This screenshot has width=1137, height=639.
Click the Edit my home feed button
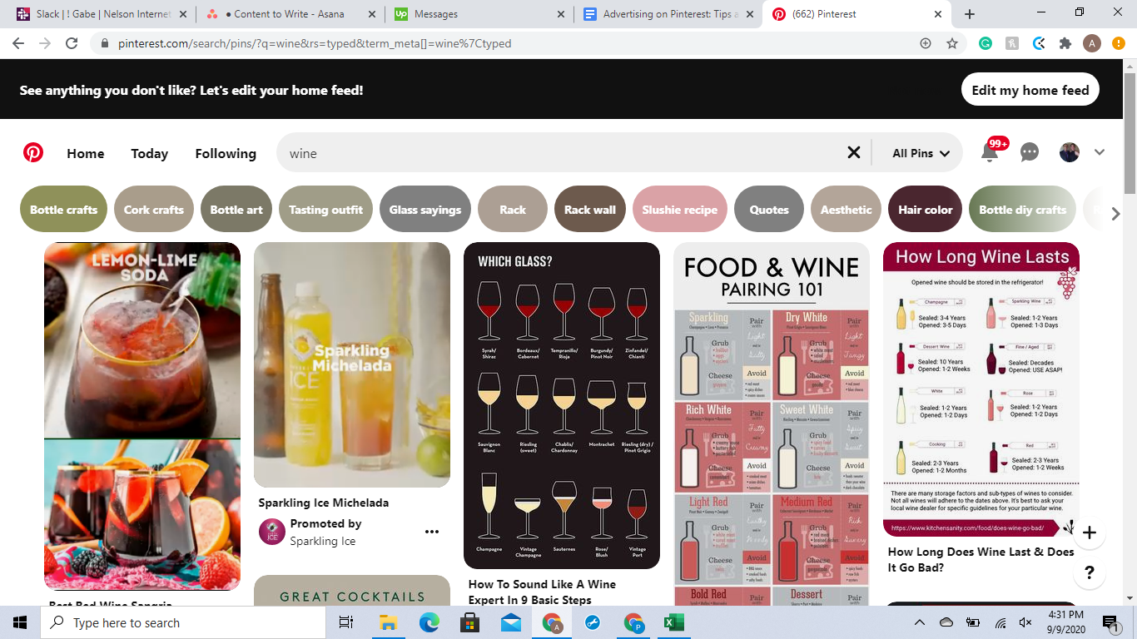1030,90
